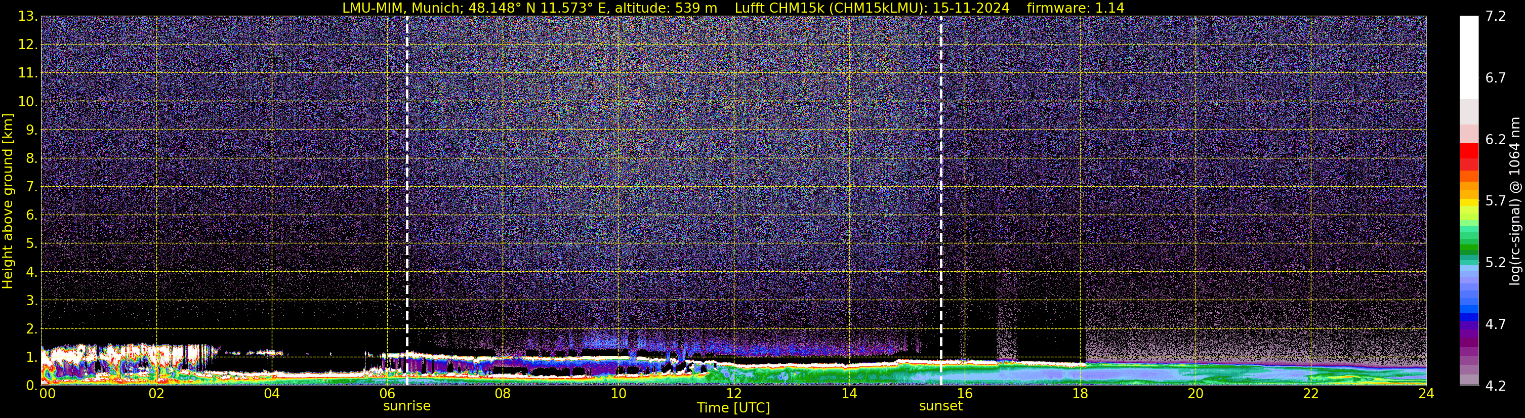
Task: Click the colorbar value "7.2"
Action: [1496, 17]
